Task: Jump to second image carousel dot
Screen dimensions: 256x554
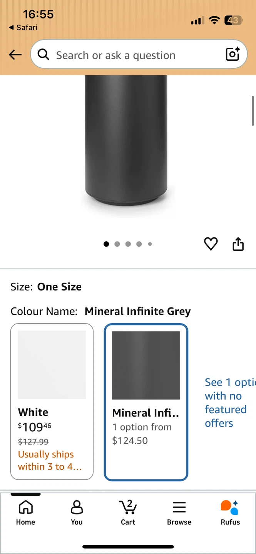Action: click(117, 244)
